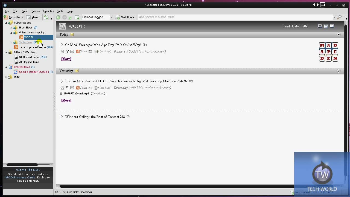Open the Edit menu
350x197 pixels.
pyautogui.click(x=15, y=11)
